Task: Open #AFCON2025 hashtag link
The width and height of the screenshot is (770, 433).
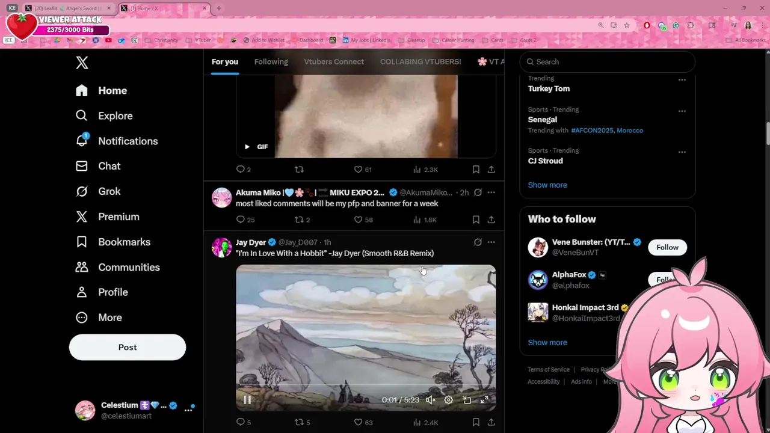Action: (x=593, y=131)
